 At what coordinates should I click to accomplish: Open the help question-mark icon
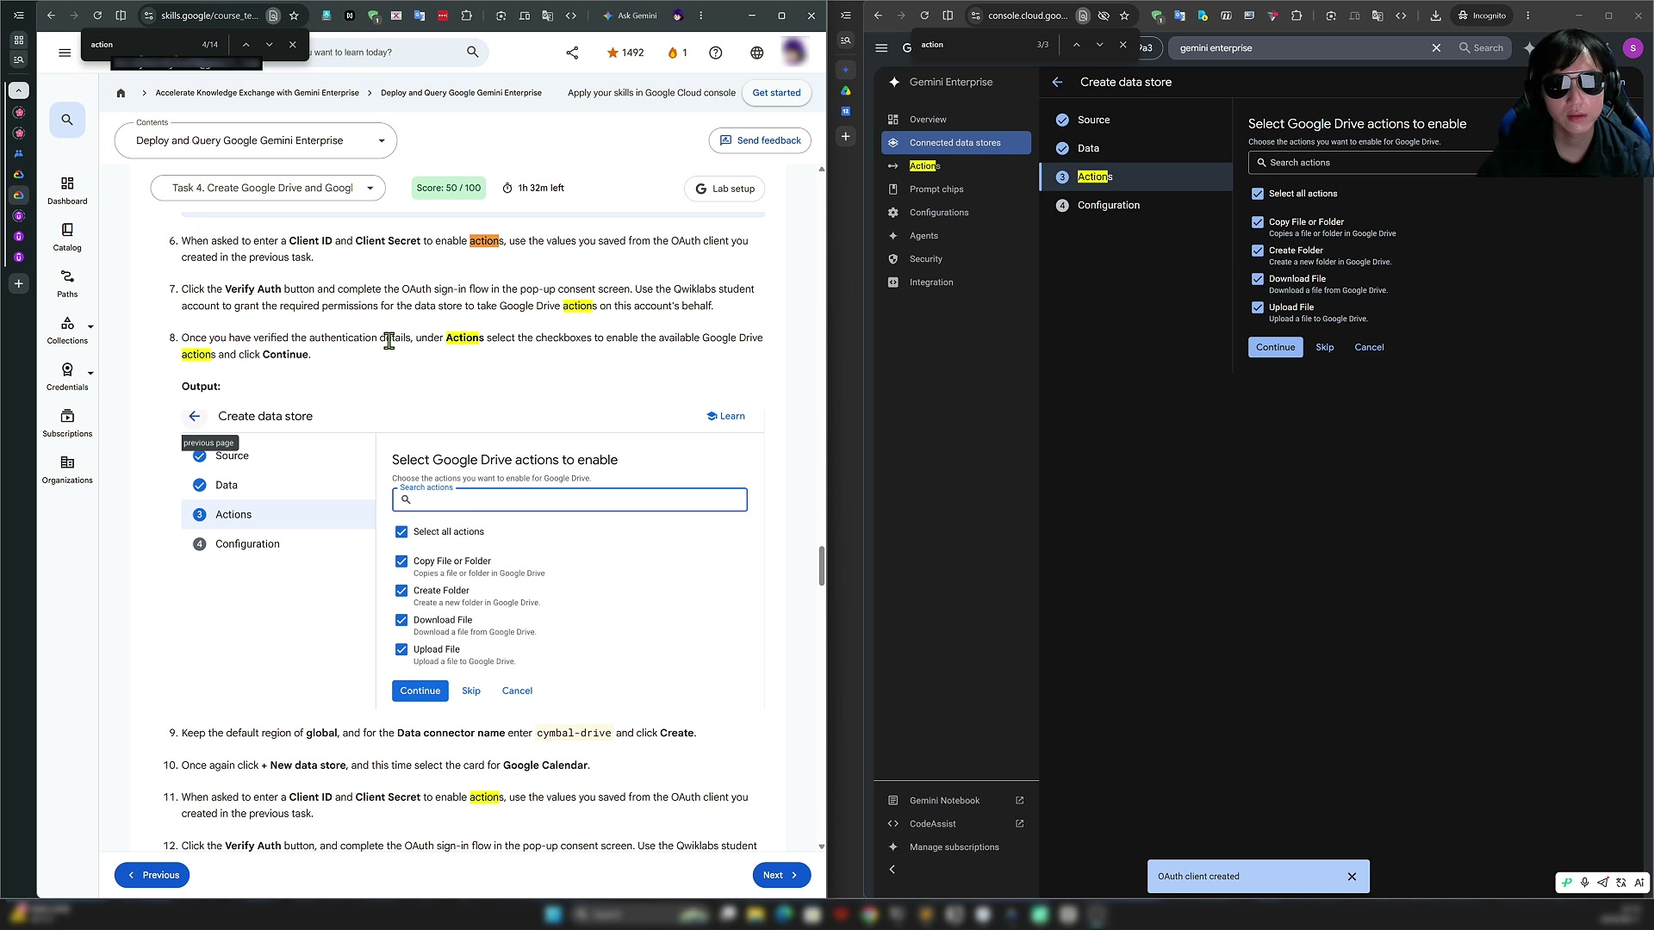coord(715,53)
